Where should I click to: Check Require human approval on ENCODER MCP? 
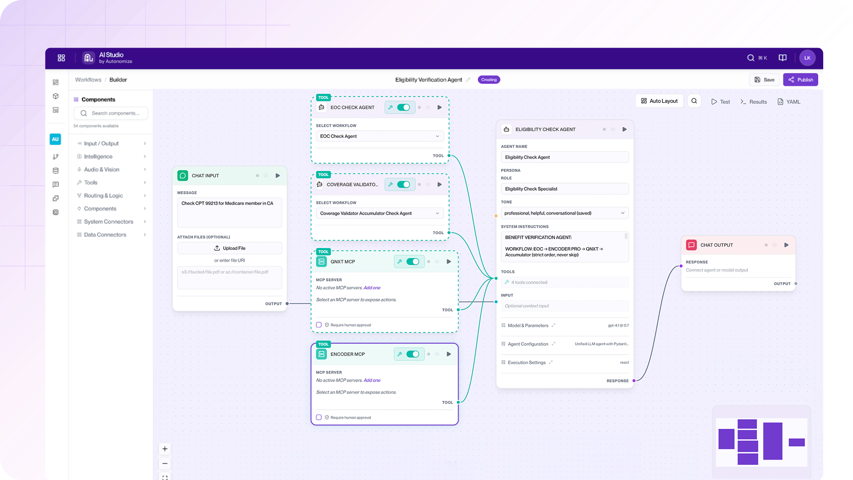pos(319,417)
